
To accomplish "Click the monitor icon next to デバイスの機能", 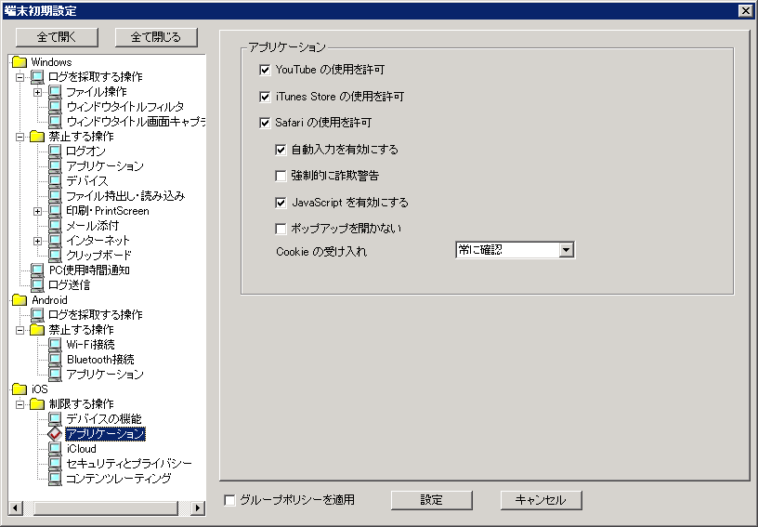I will [55, 418].
